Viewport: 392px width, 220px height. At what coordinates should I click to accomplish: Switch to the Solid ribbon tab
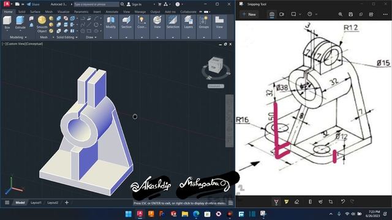tap(21, 12)
